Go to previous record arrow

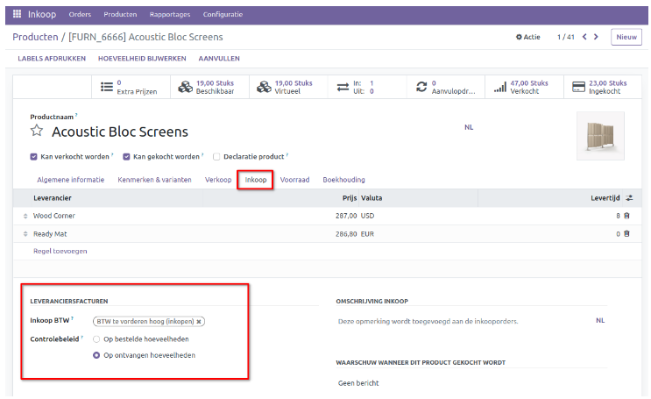coord(584,37)
